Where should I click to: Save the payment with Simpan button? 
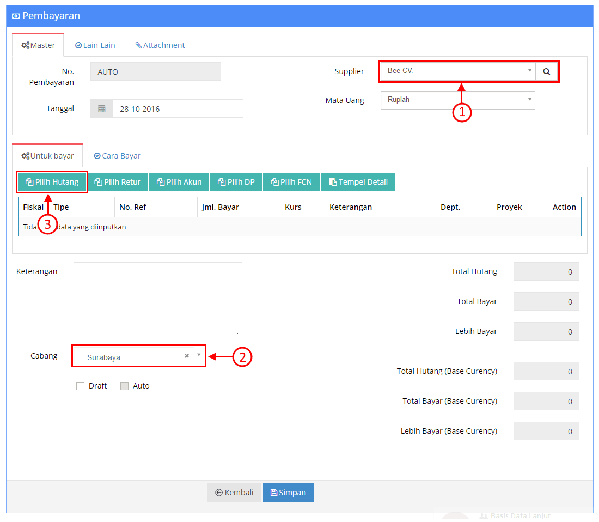(288, 493)
